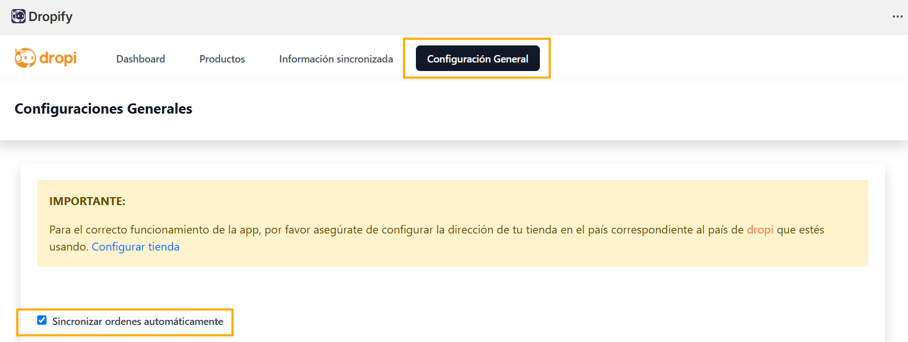Click the notice text starting with 'Para el correcto'
Screen dimensions: 908x342
(437, 238)
